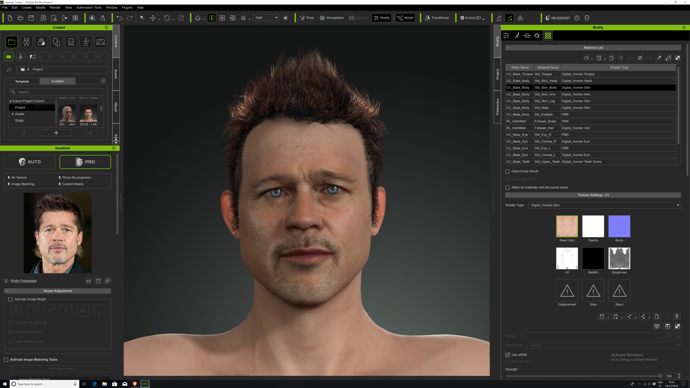The height and width of the screenshot is (388, 690).
Task: Open File Explorer in the taskbar
Action: [105, 384]
